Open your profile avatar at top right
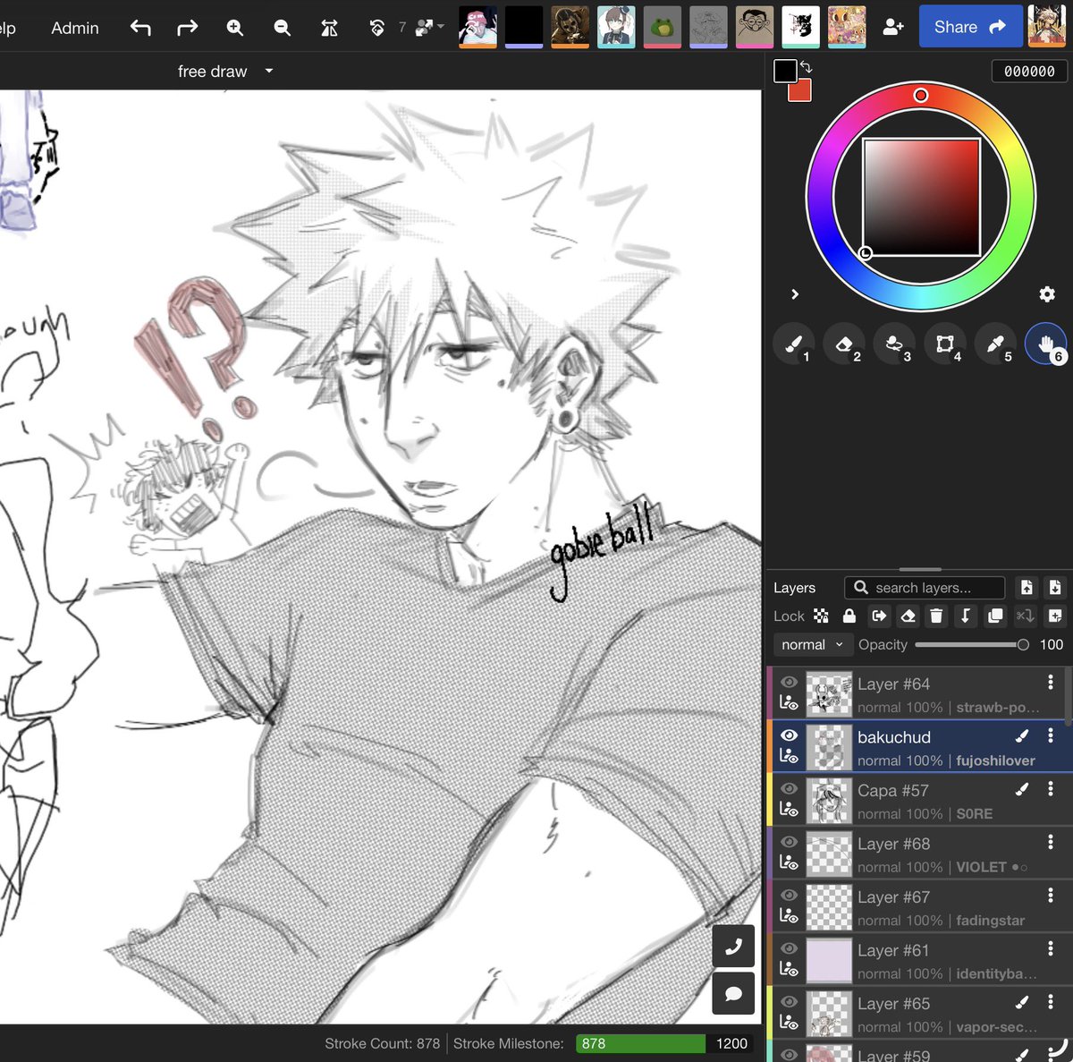 tap(1047, 27)
